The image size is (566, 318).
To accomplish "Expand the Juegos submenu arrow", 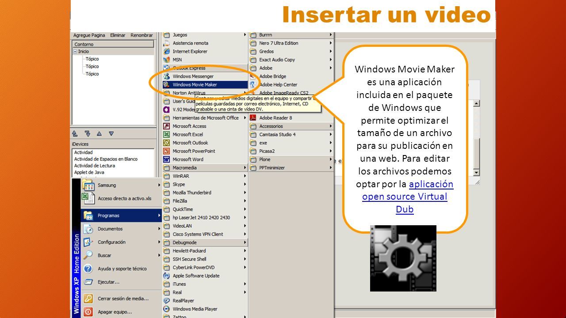I will point(245,35).
